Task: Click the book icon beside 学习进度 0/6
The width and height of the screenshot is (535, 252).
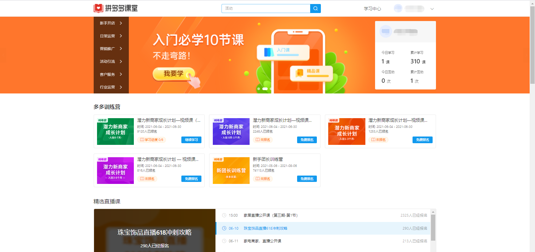Action: [142, 140]
